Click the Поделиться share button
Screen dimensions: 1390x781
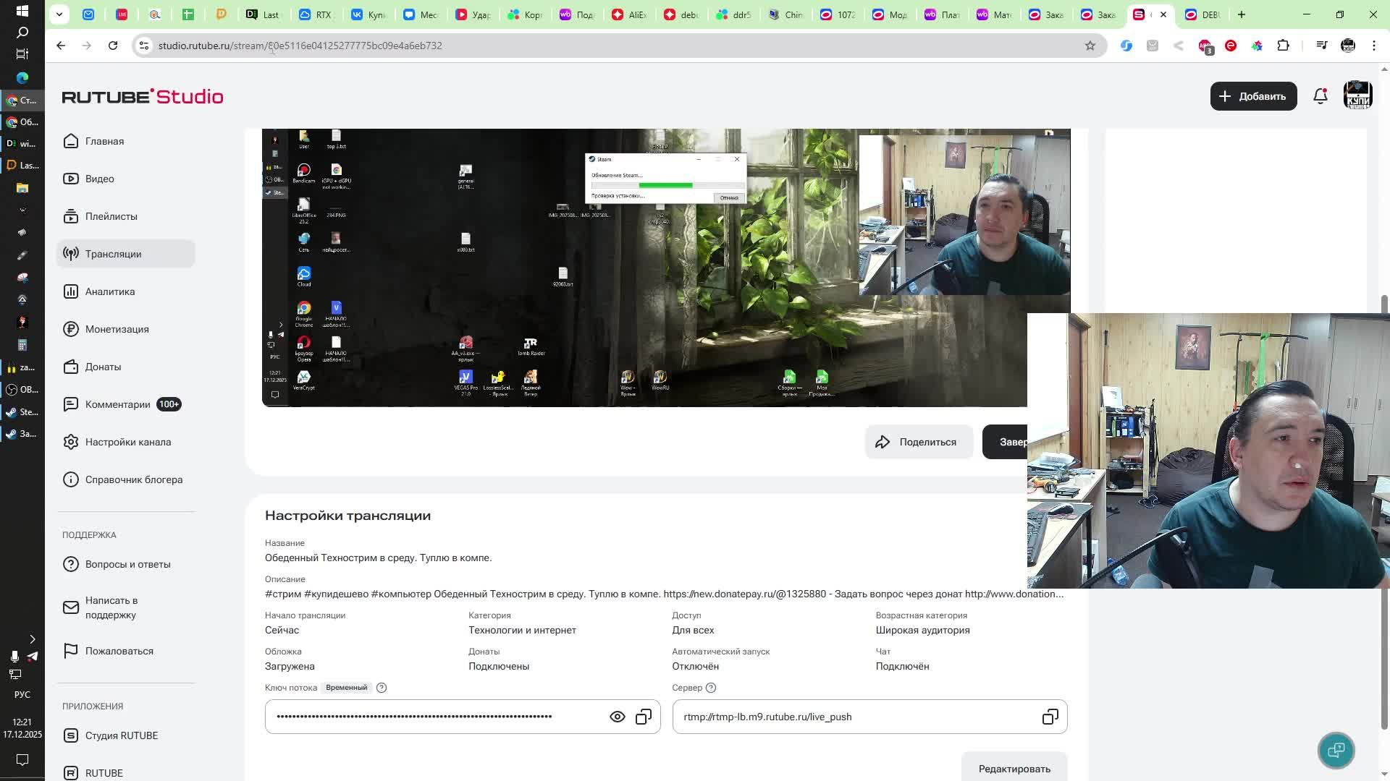point(918,442)
